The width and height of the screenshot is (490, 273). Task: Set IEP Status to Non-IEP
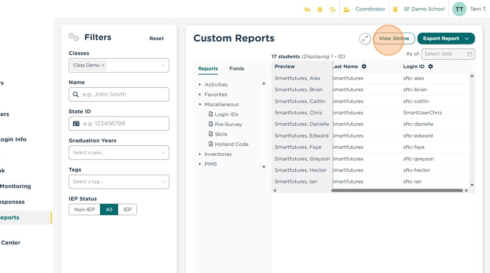(x=84, y=210)
